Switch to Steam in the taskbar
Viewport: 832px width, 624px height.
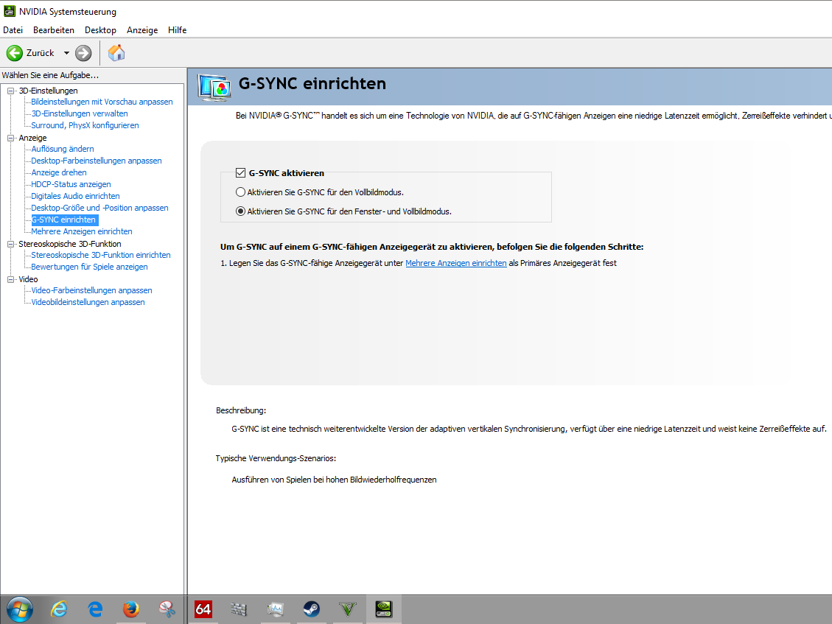pos(312,609)
